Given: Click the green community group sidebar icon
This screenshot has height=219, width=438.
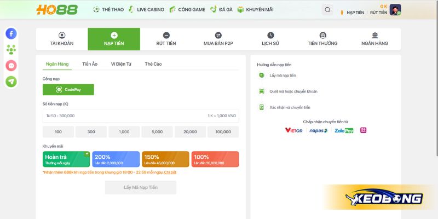Looking at the screenshot, I should [11, 49].
